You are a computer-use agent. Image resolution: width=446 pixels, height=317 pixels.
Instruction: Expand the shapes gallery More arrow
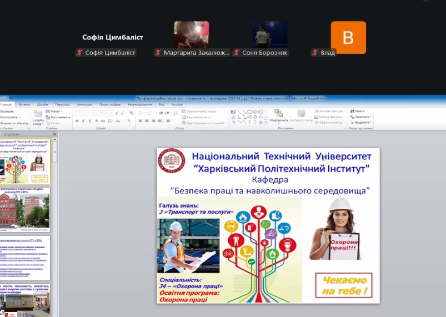click(x=266, y=123)
